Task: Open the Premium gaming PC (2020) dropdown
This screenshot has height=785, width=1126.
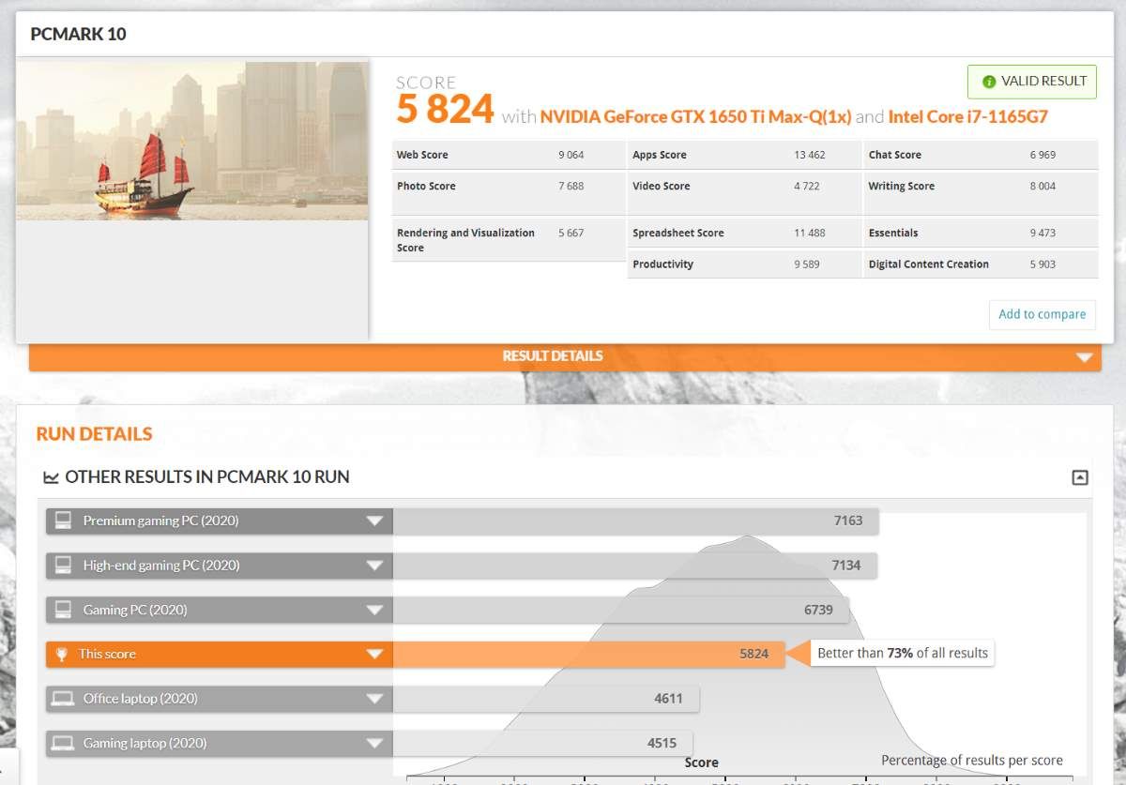Action: (374, 521)
